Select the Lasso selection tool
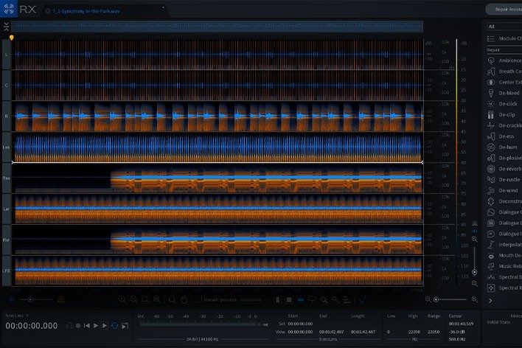The height and width of the screenshot is (348, 522). click(312, 300)
